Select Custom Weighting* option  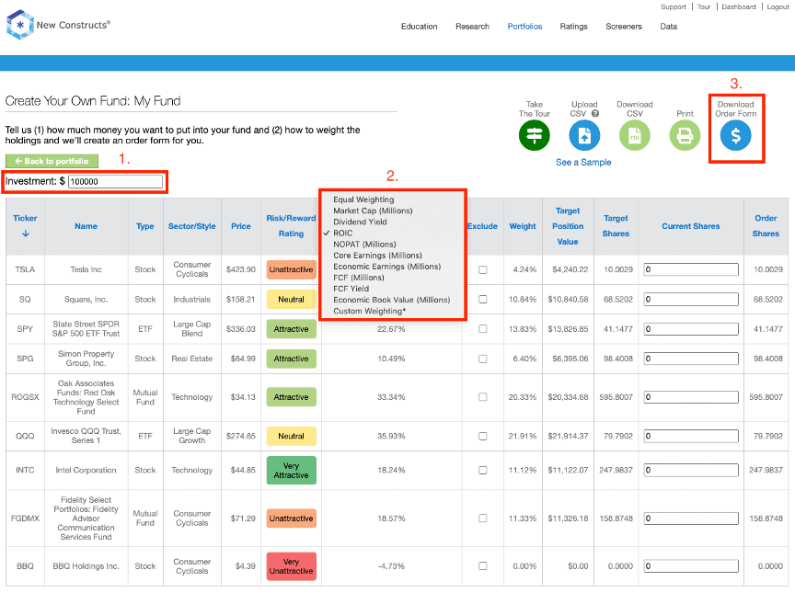pyautogui.click(x=369, y=311)
